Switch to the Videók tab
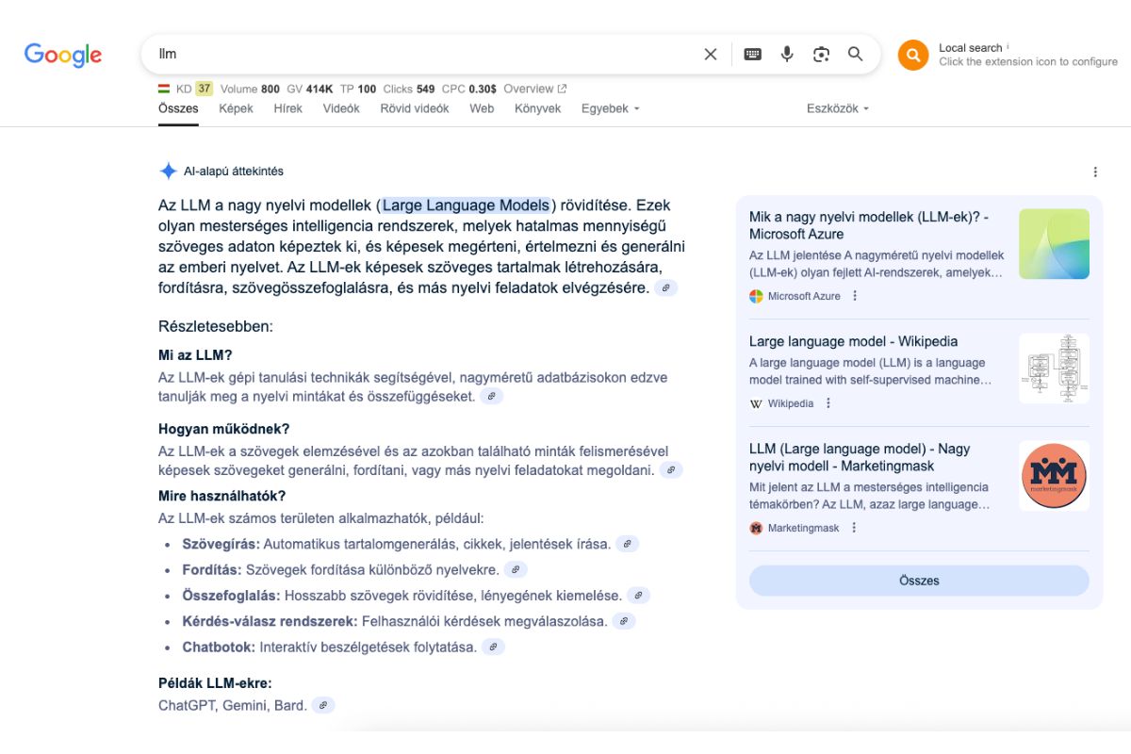 point(341,108)
